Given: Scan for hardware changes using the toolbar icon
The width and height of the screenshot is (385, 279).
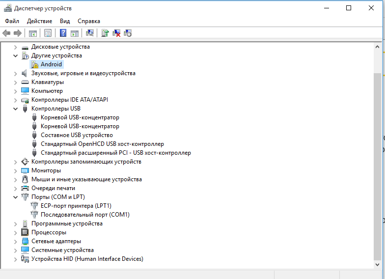Looking at the screenshot, I should tap(90, 33).
